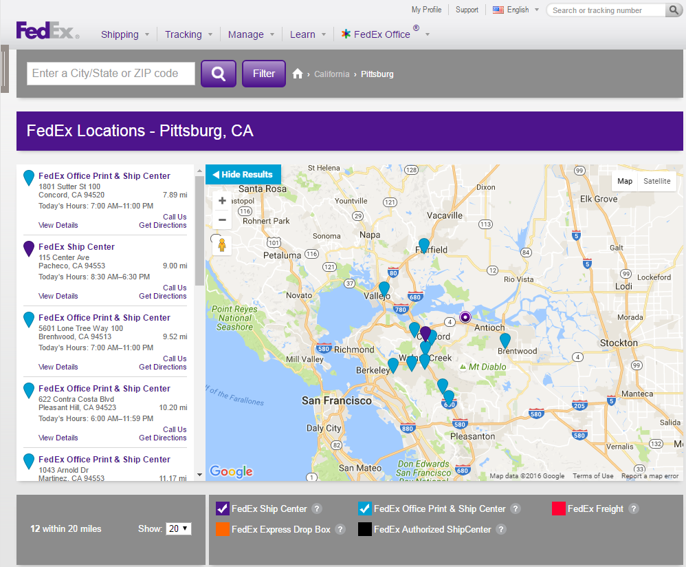The width and height of the screenshot is (686, 567).
Task: Toggle the FedEx Express Drop Box filter
Action: pyautogui.click(x=223, y=529)
